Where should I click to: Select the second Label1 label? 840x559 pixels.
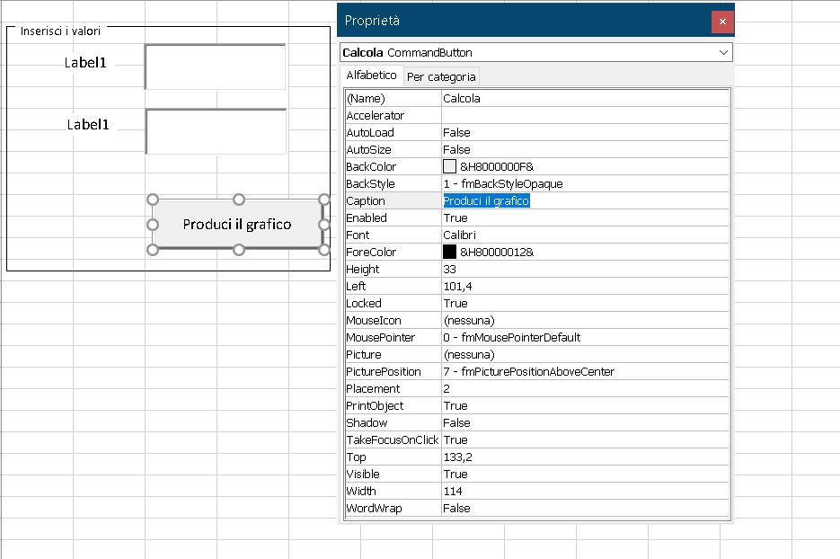pyautogui.click(x=88, y=125)
